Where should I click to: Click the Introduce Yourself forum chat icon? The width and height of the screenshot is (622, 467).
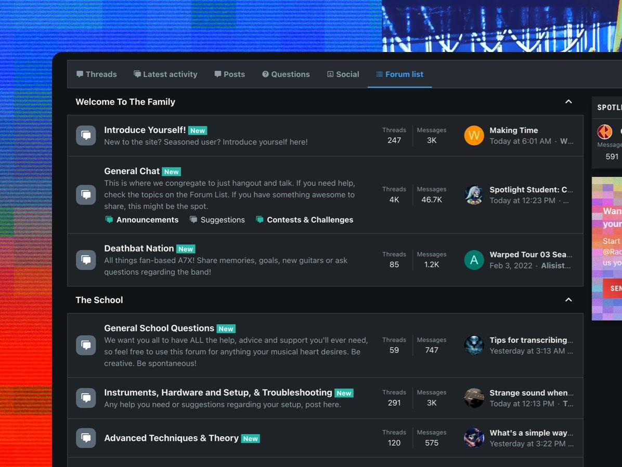pyautogui.click(x=86, y=136)
